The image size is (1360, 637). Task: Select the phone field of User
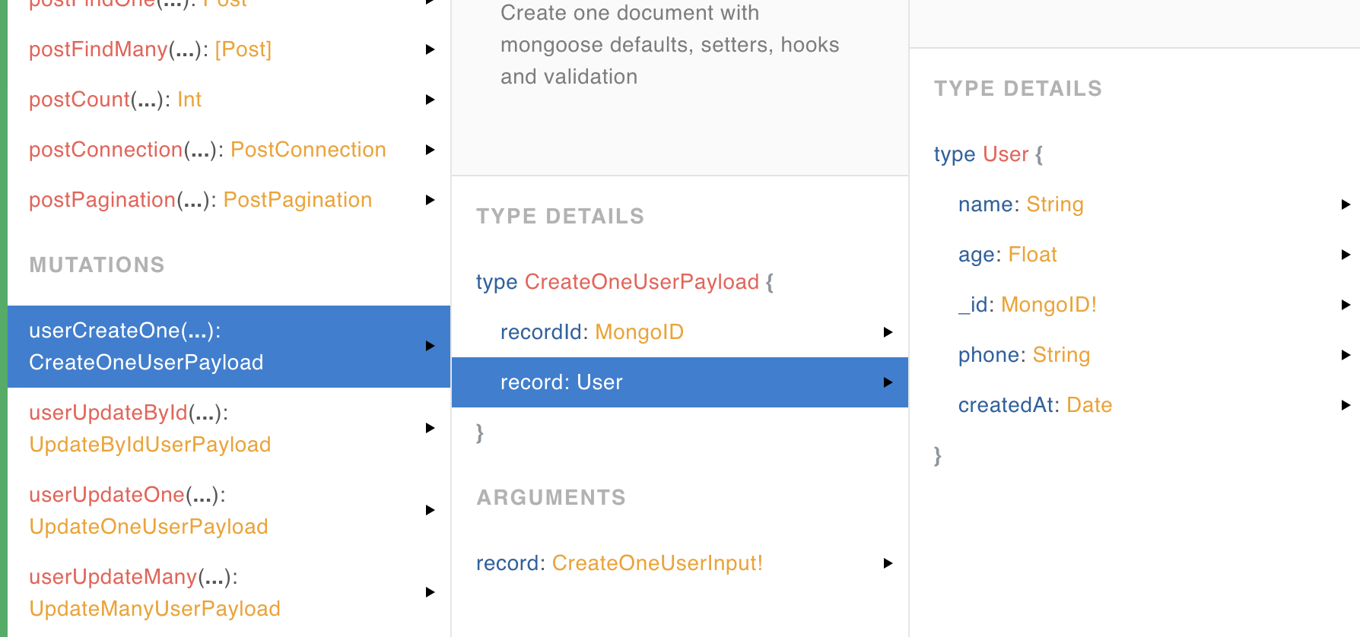point(988,355)
